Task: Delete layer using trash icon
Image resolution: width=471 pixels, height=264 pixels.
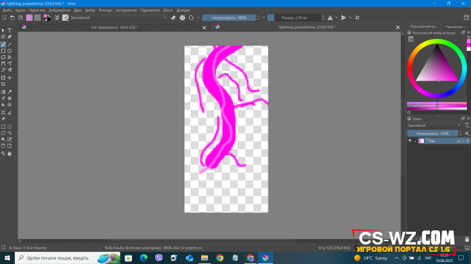Action: (467, 239)
